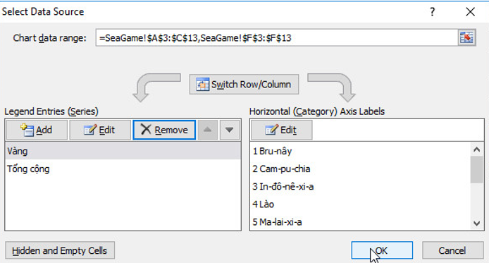Select the 3 In-đô-nê-xi-a category label

point(361,187)
